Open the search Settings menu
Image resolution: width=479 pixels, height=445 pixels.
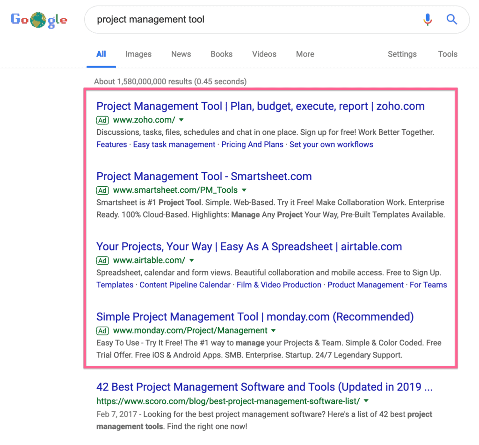(x=402, y=54)
